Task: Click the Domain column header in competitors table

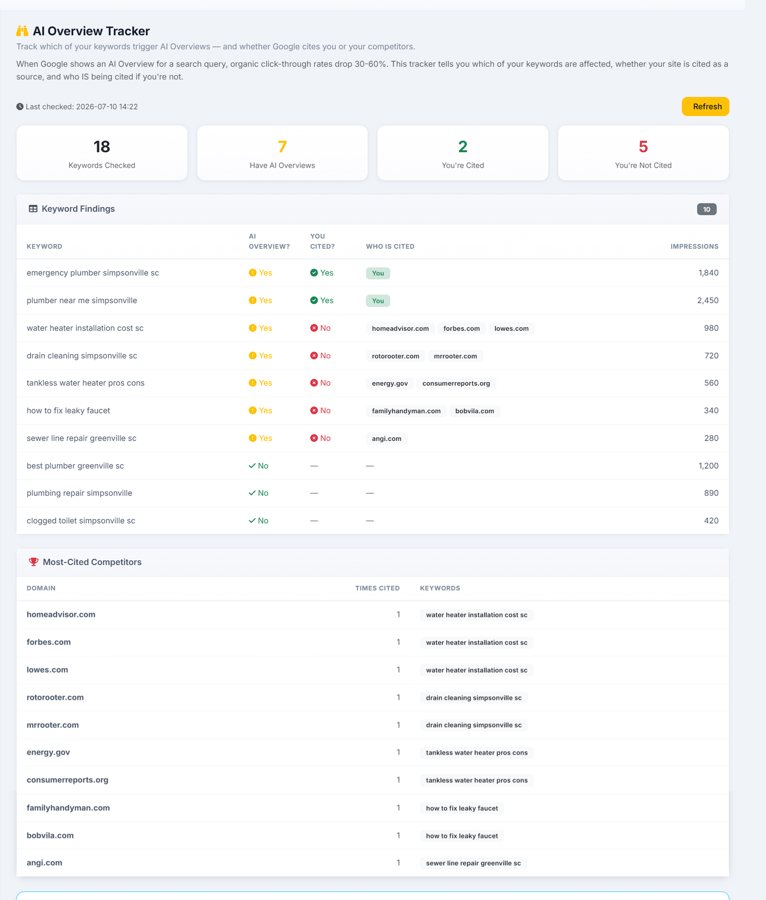Action: (41, 588)
